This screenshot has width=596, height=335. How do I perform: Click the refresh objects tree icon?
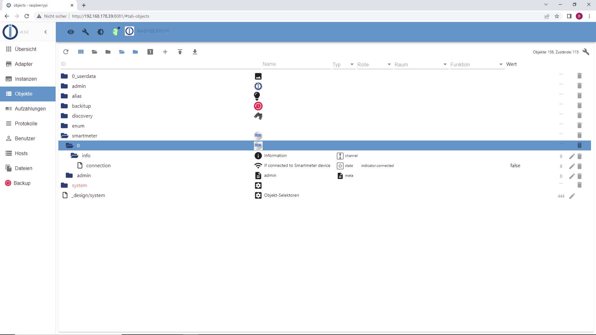tap(66, 52)
